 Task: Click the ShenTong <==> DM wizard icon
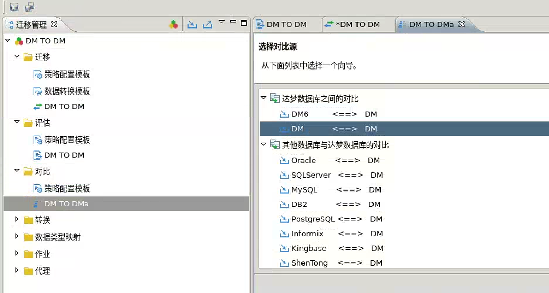[284, 262]
